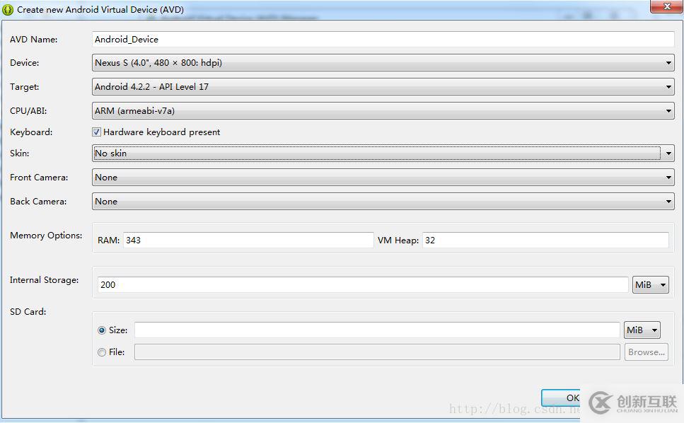Click the CPU/ABI: label
The width and height of the screenshot is (684, 423).
pos(28,111)
